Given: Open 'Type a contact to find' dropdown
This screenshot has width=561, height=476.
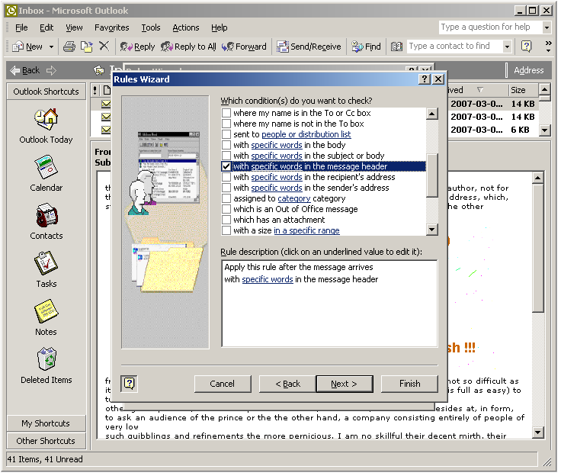Looking at the screenshot, I should (x=508, y=47).
